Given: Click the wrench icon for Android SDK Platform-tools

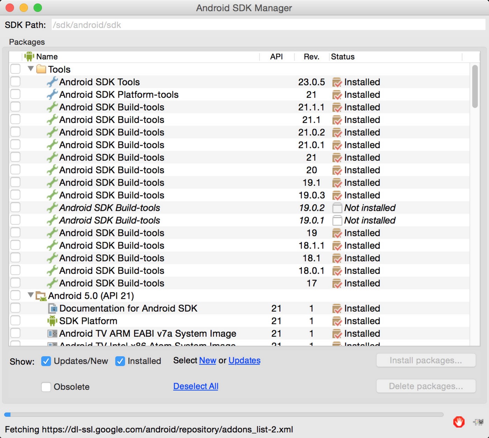Looking at the screenshot, I should [52, 95].
